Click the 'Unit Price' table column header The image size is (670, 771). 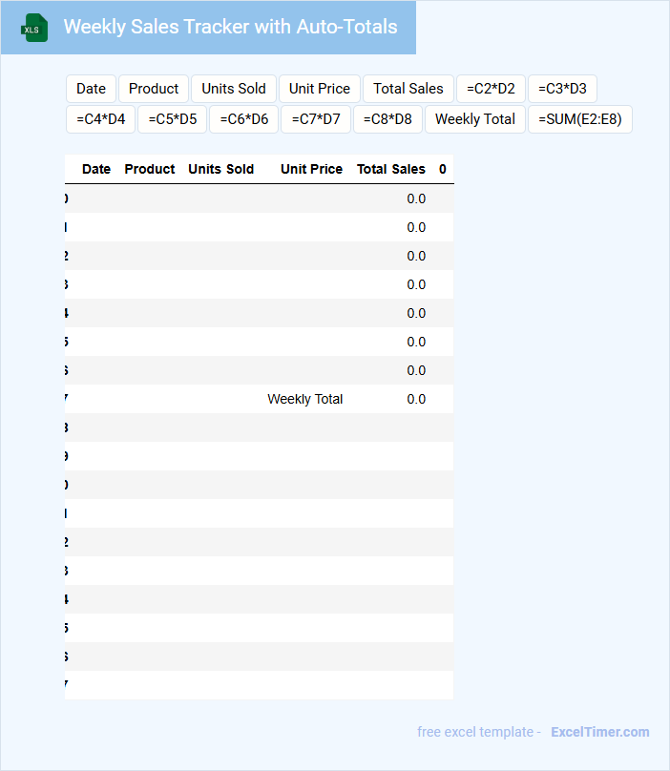(311, 169)
